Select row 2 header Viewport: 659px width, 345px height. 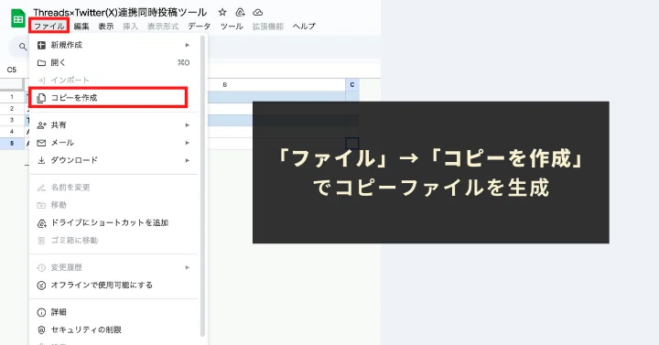(x=12, y=108)
